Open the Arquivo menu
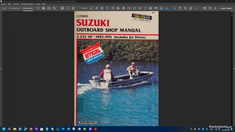The image size is (235, 132). click(3, 4)
